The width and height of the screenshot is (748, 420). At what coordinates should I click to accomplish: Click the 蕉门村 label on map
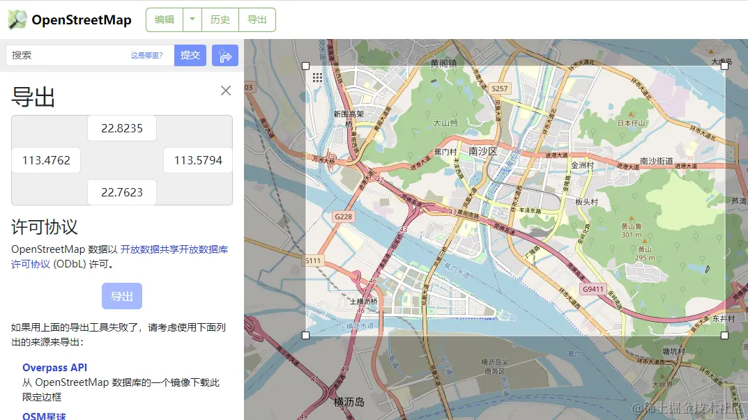click(445, 152)
